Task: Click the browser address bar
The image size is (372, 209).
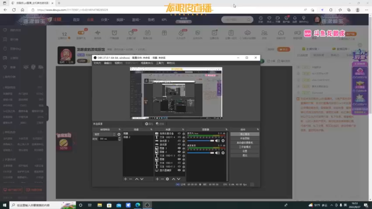Action: [166, 10]
